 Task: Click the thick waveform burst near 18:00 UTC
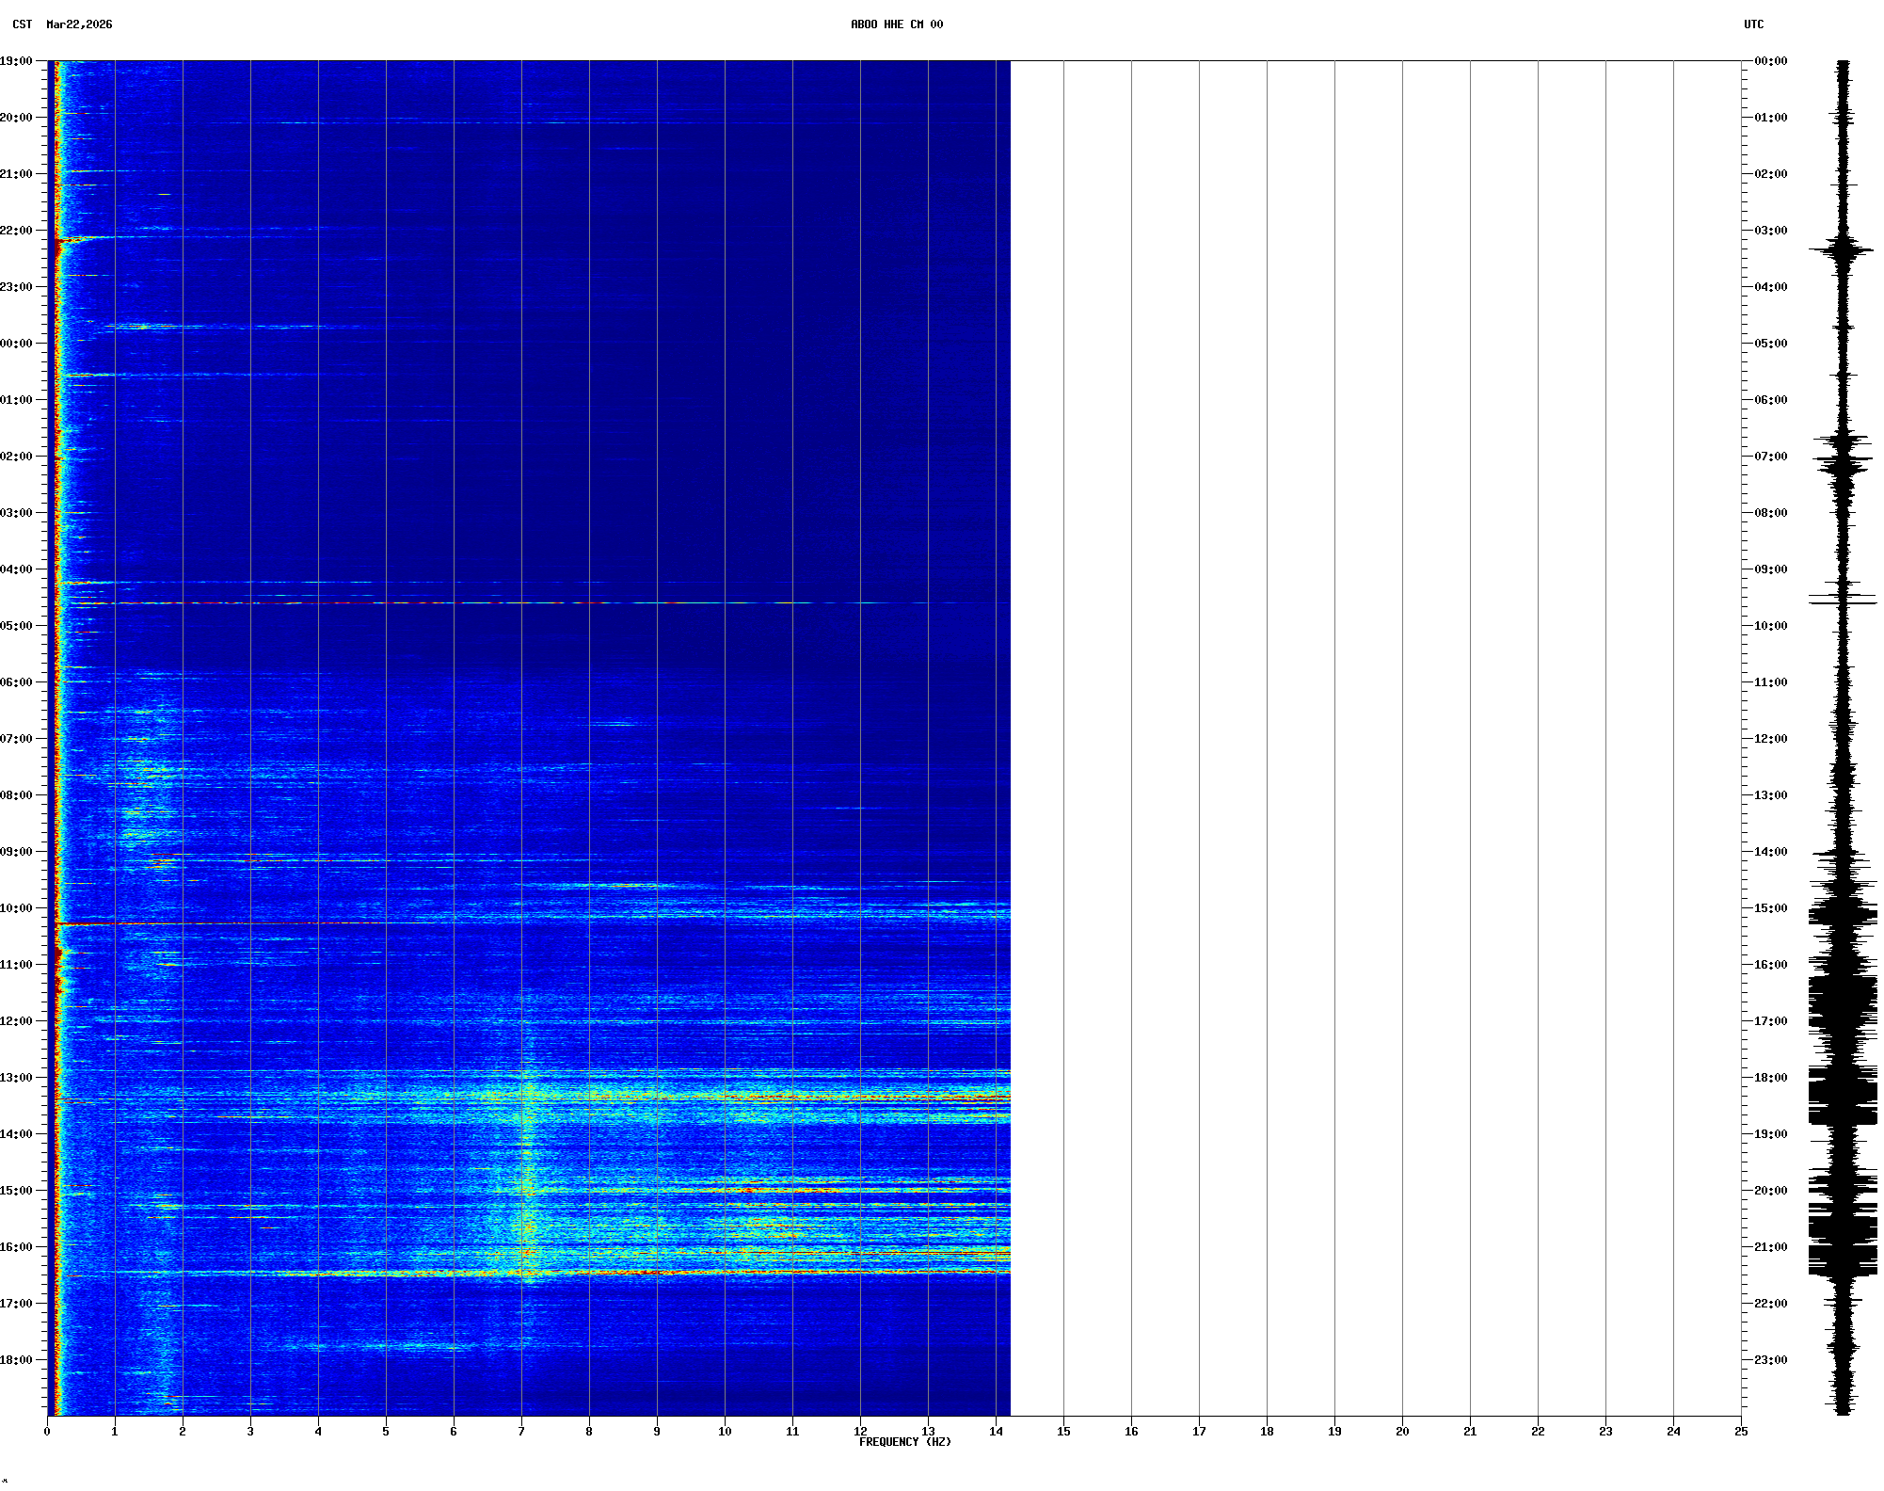click(x=1842, y=1097)
